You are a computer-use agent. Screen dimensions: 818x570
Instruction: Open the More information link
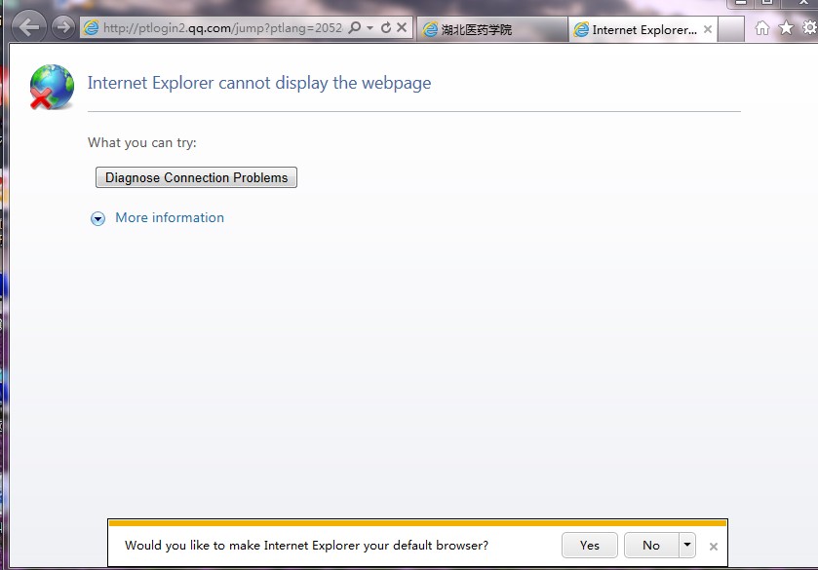pos(170,217)
